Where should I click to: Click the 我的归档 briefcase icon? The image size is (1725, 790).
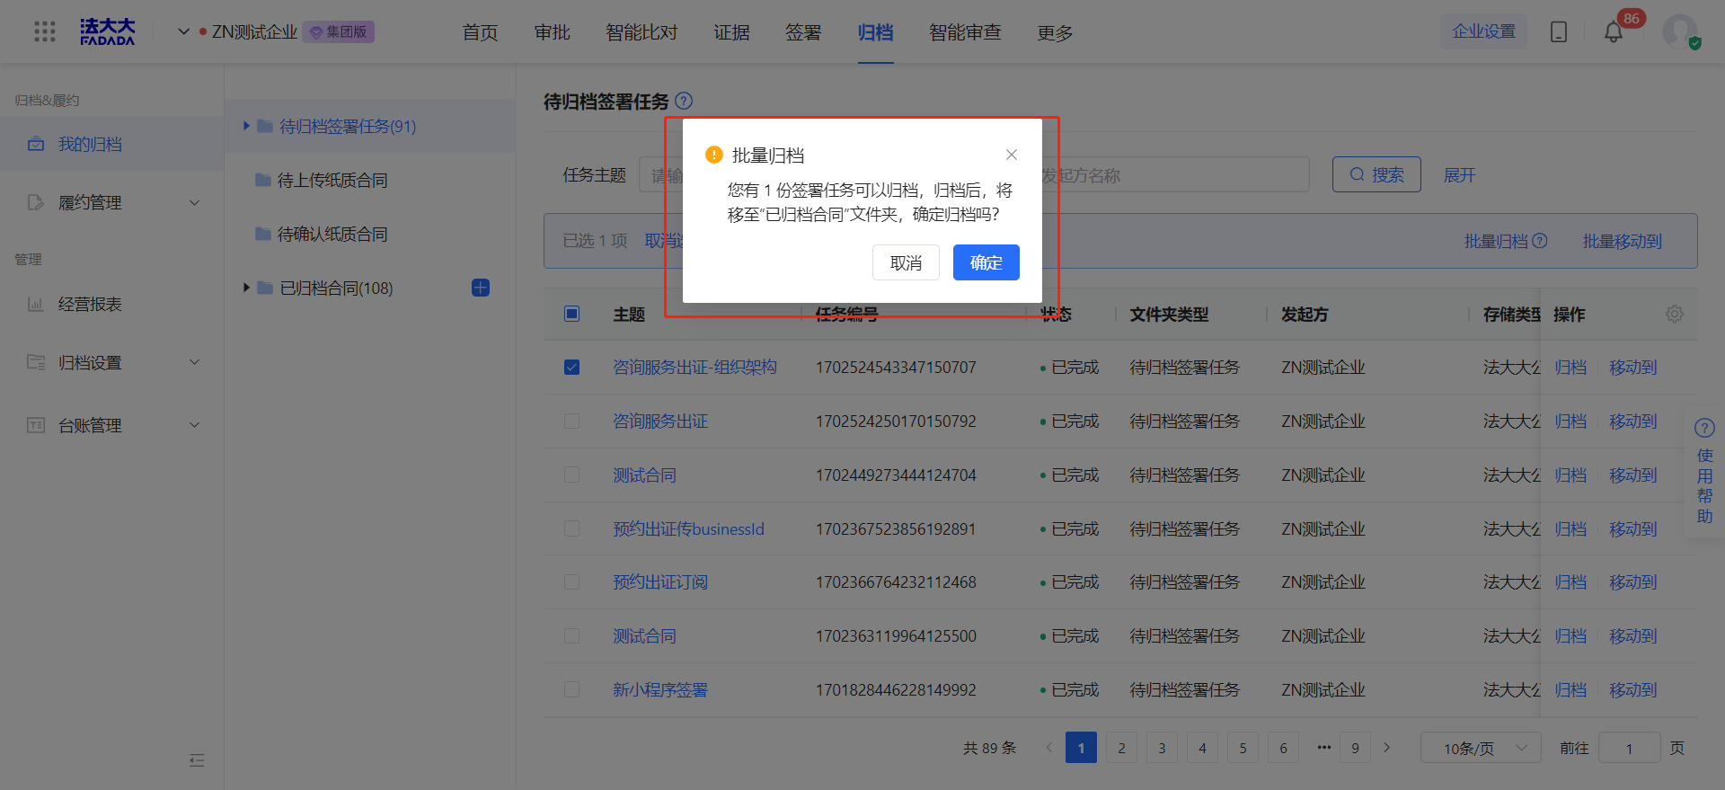pos(36,144)
